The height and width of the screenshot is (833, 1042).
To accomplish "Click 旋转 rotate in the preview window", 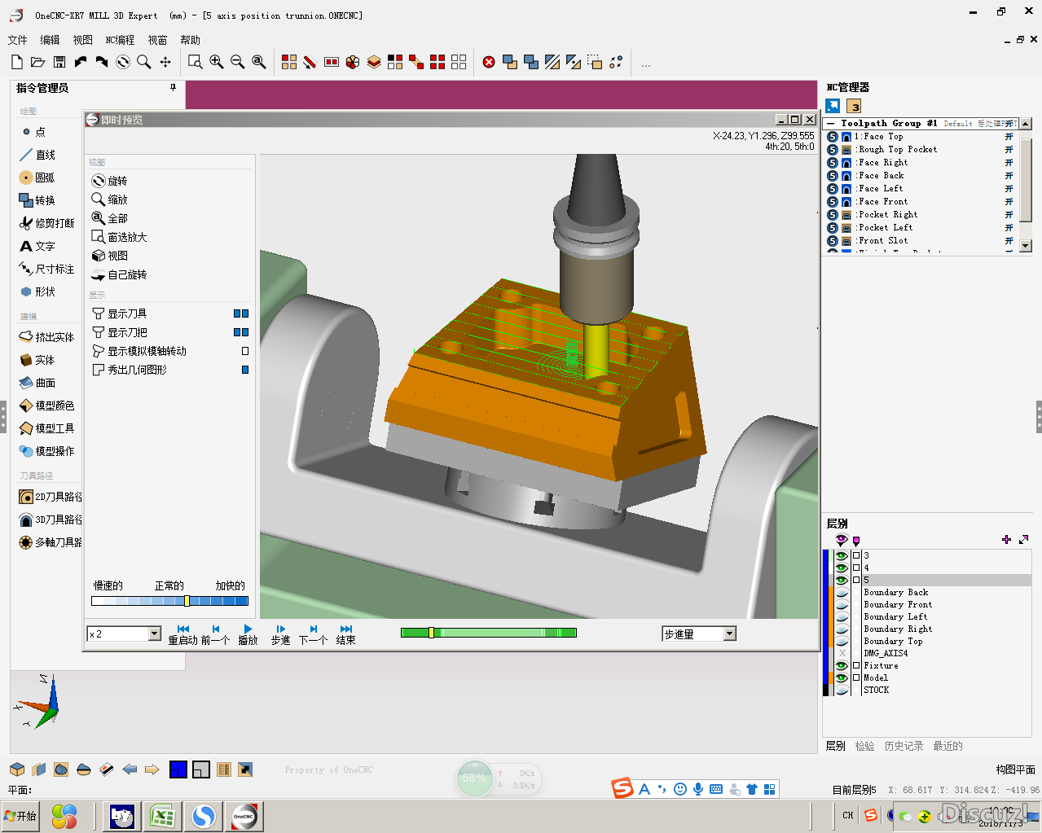I will 110,181.
